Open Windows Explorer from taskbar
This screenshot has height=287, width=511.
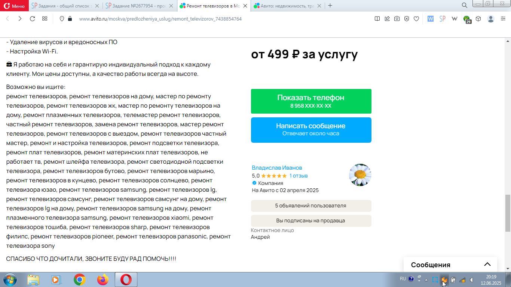33,280
